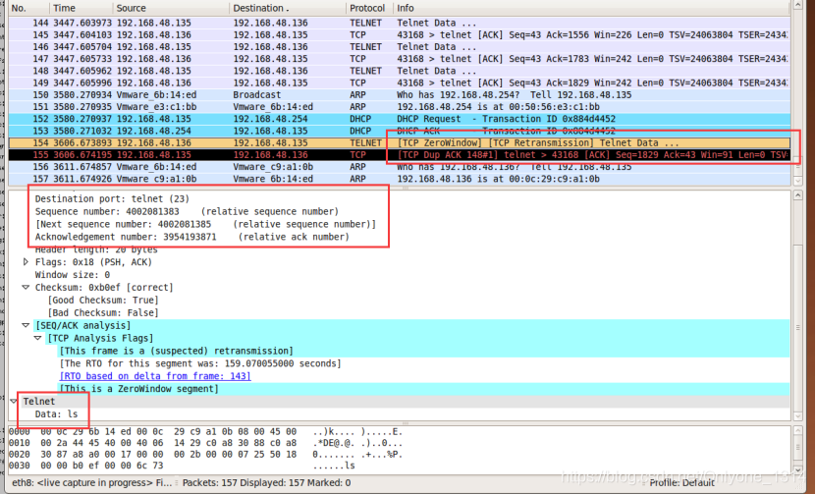816x495 pixels.
Task: Click the Info column header
Action: tap(592, 8)
